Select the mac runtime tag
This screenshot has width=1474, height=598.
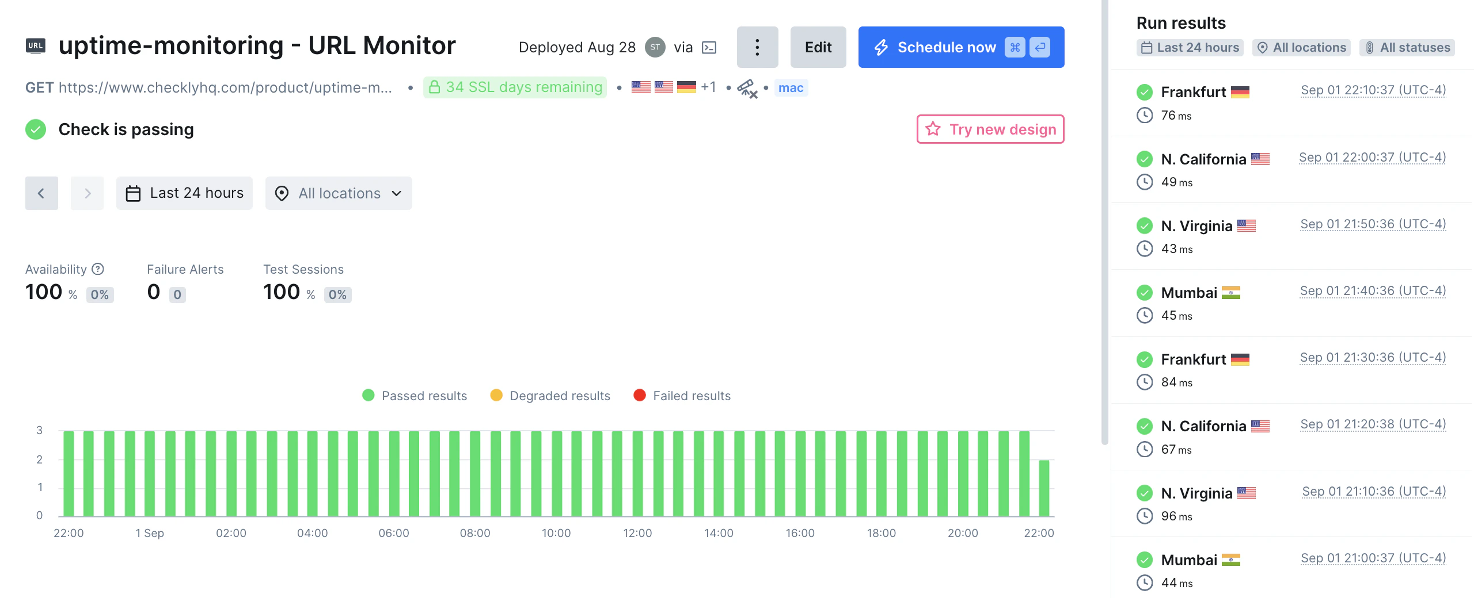point(791,88)
